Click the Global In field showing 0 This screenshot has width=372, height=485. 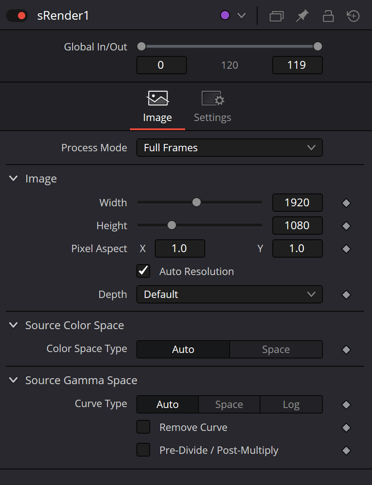(x=162, y=65)
